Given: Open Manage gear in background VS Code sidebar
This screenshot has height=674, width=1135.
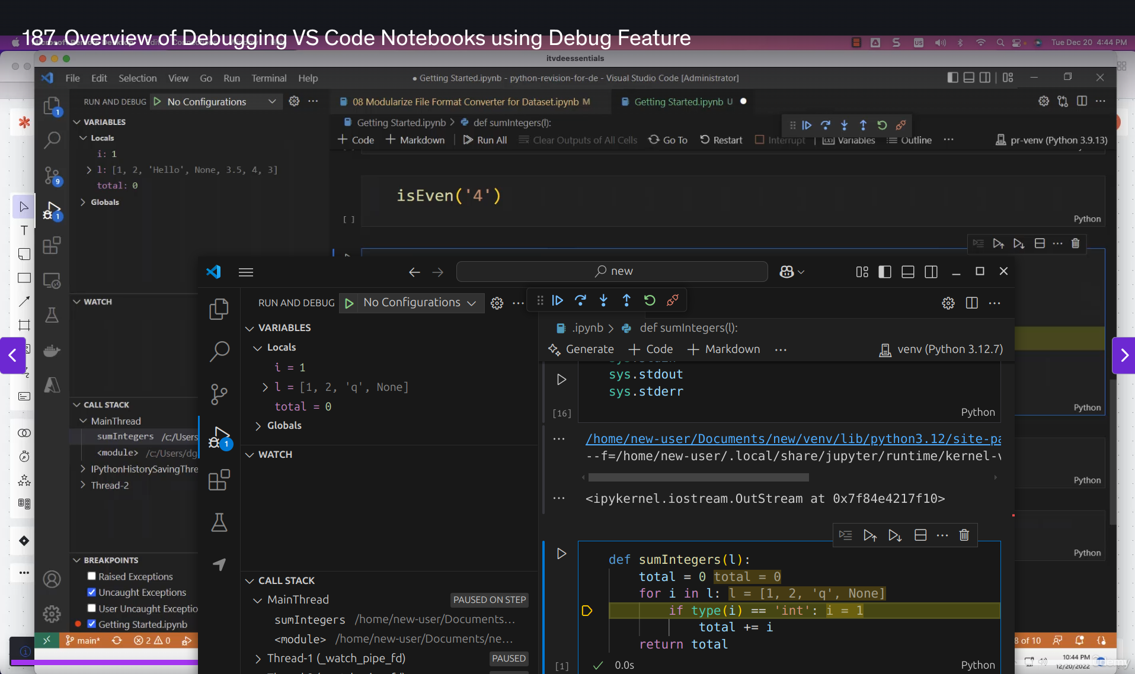Looking at the screenshot, I should click(x=52, y=614).
